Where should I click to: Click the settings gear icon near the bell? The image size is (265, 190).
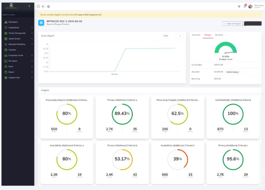tap(239, 6)
